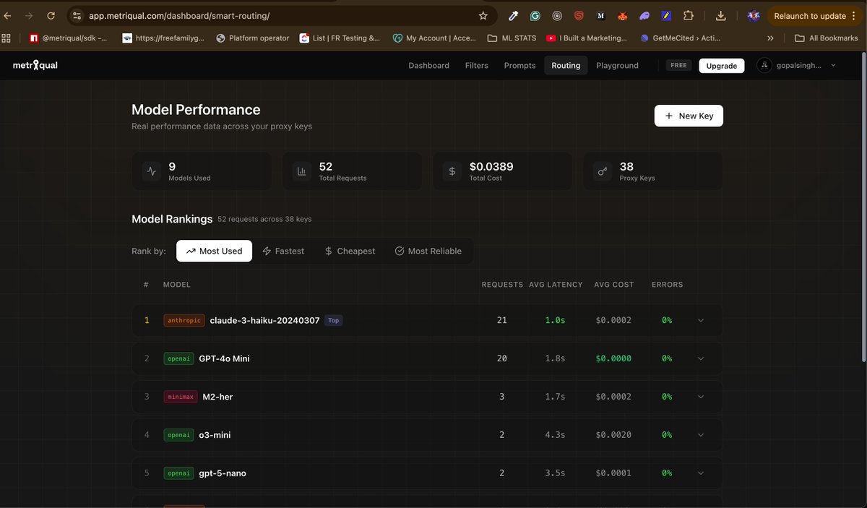
Task: Click the $0.0020 average cost value
Action: [x=613, y=435]
